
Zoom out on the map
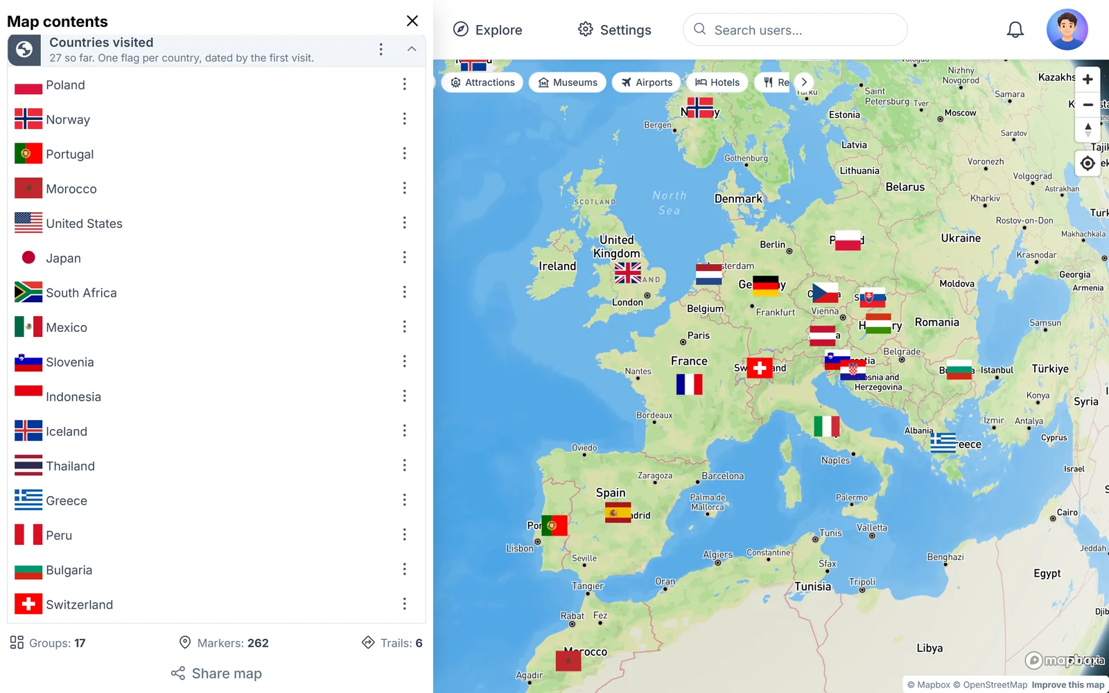pyautogui.click(x=1088, y=105)
